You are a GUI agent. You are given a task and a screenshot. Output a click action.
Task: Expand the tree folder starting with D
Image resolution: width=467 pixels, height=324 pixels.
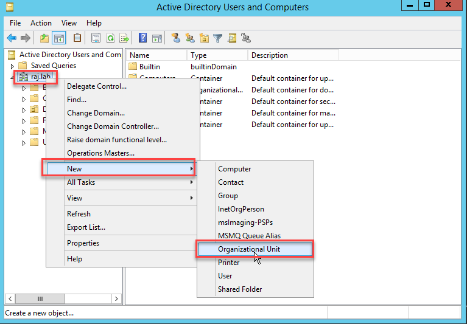point(24,110)
